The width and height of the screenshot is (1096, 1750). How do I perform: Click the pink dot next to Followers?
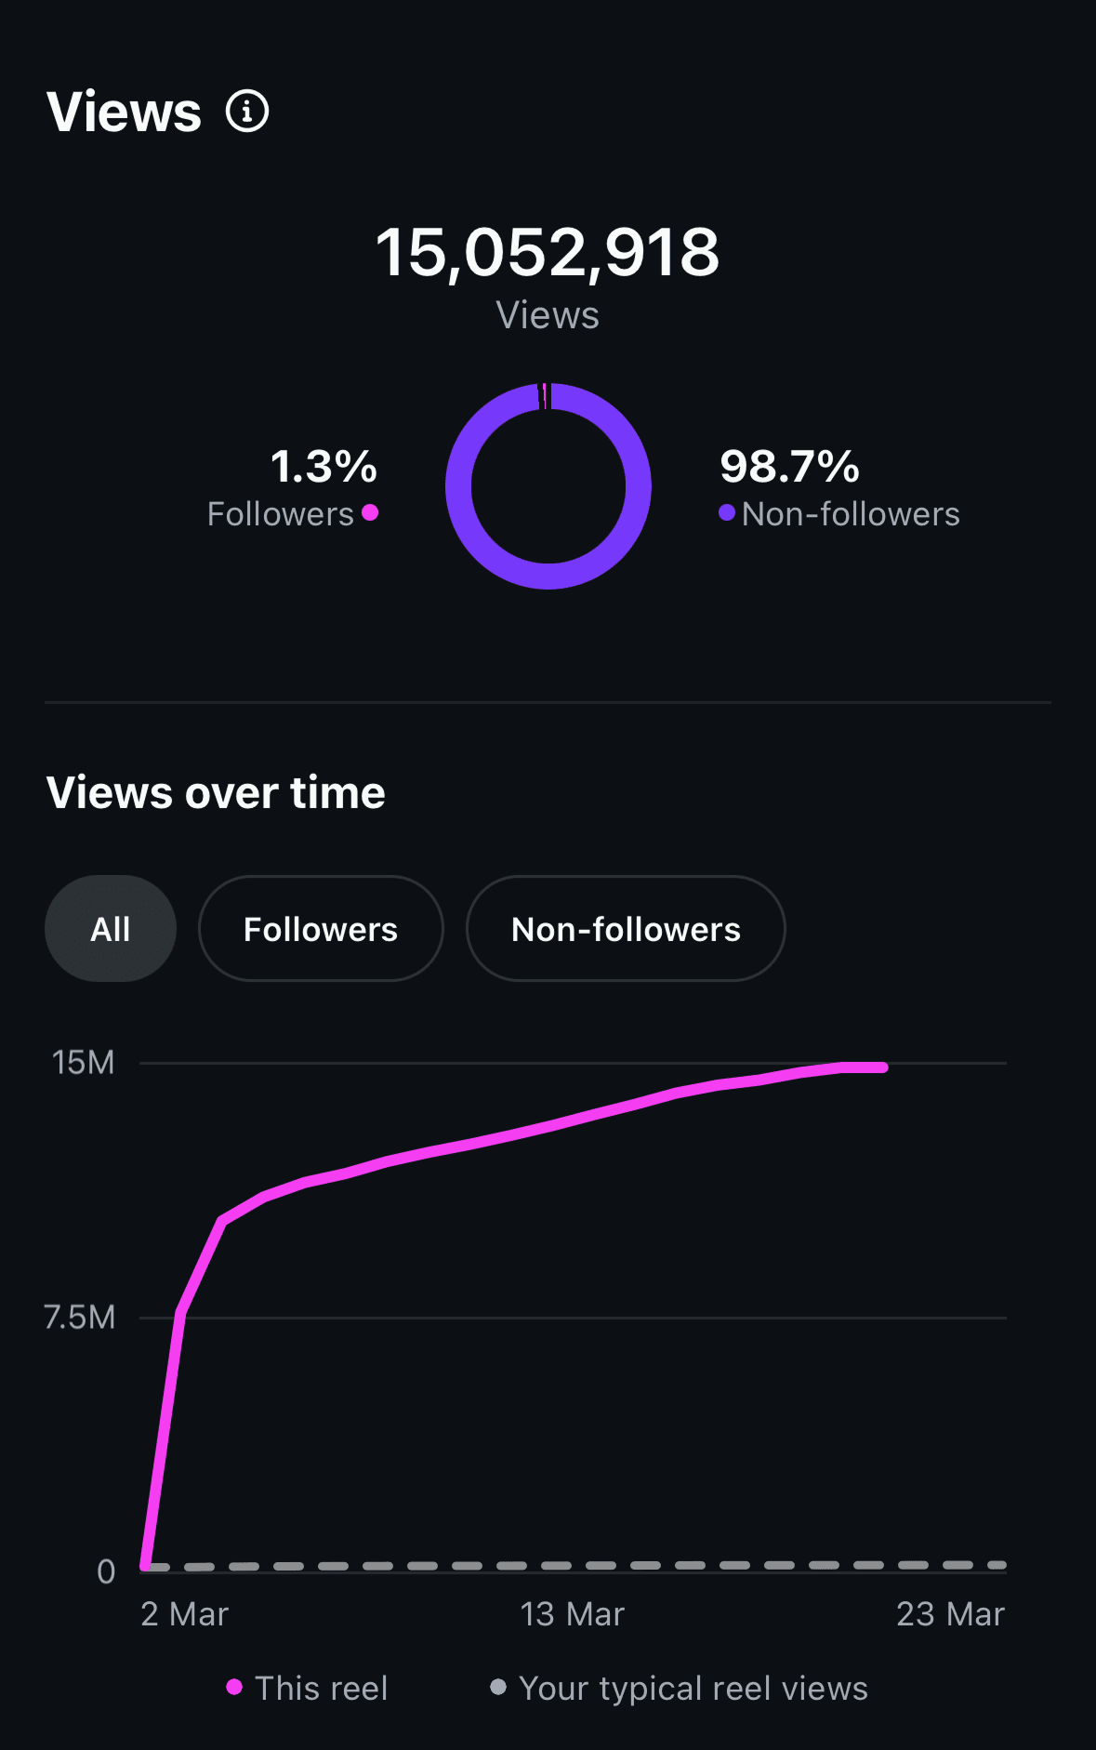point(370,512)
